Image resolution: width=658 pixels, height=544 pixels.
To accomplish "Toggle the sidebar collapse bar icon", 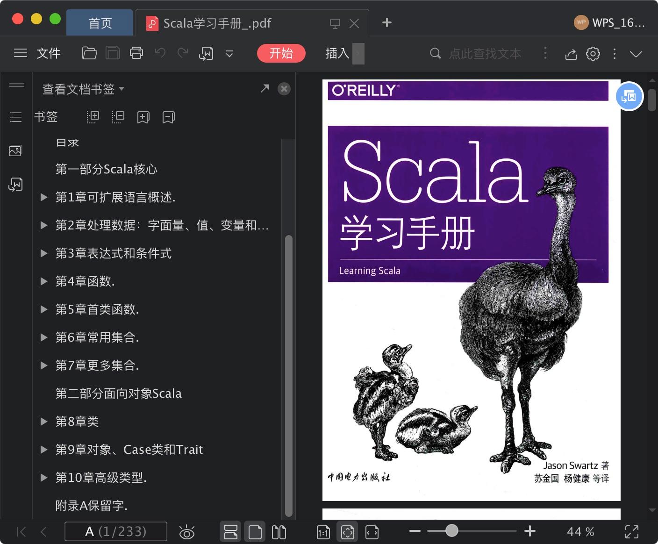I will tap(17, 85).
